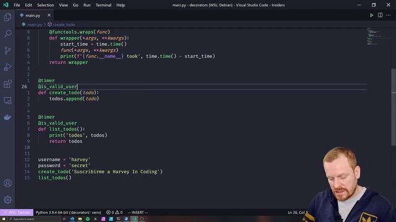Open the editor More Actions ellipsis

click(389, 15)
